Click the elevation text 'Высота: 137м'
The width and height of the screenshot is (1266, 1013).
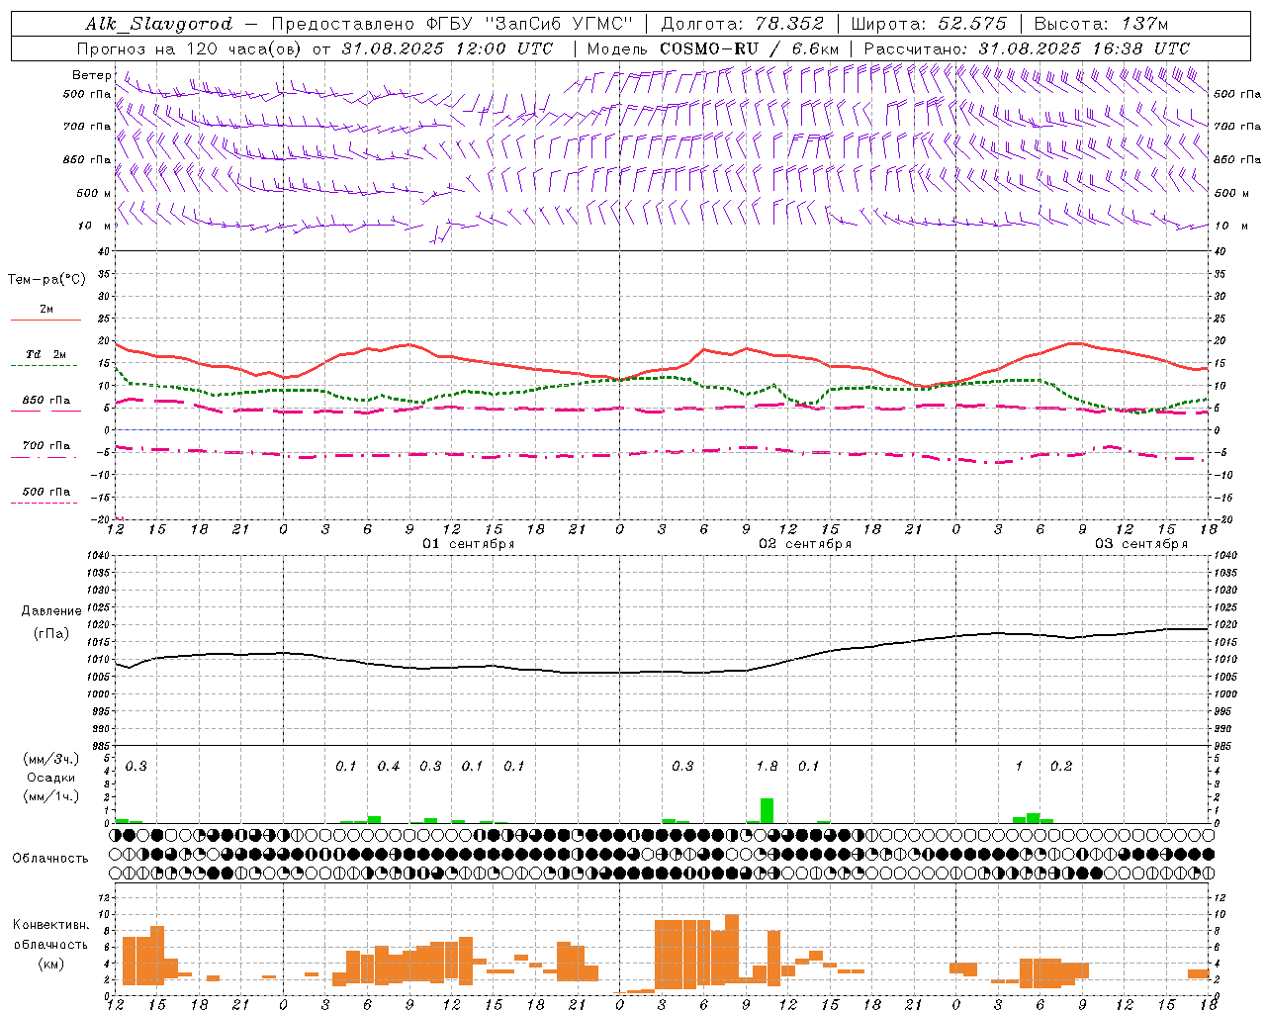point(1101,24)
